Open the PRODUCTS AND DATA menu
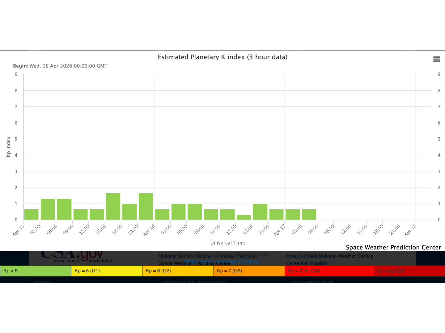 pos(194,282)
